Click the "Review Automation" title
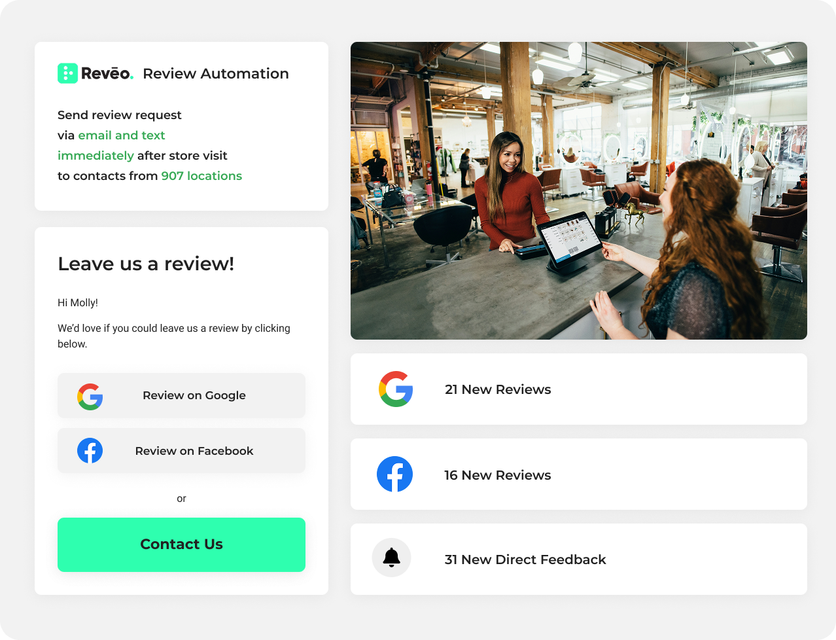This screenshot has width=836, height=640. click(216, 74)
